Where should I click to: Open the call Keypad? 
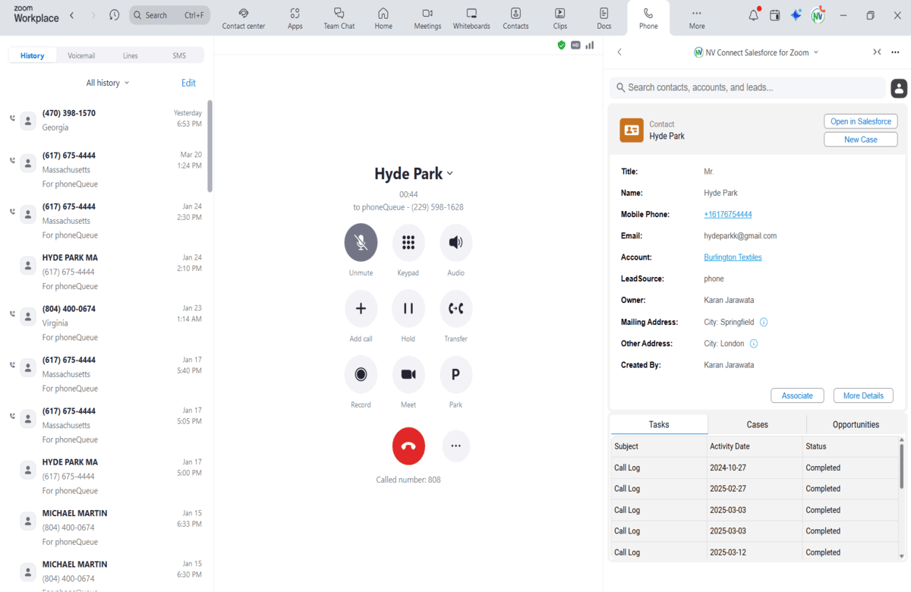pyautogui.click(x=408, y=243)
